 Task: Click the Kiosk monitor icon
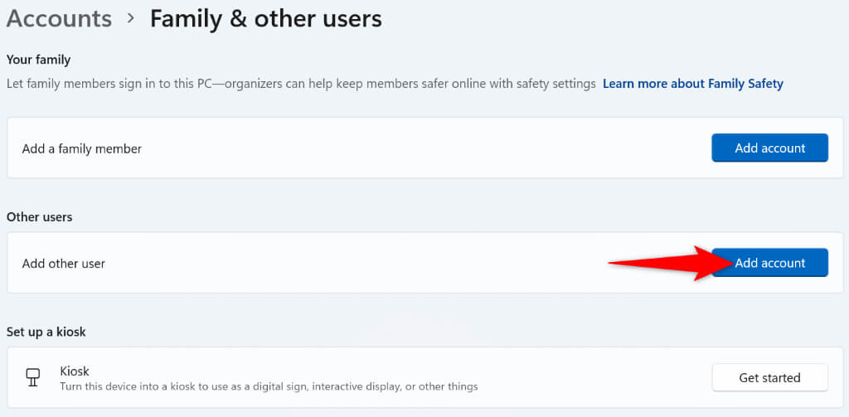[x=33, y=377]
